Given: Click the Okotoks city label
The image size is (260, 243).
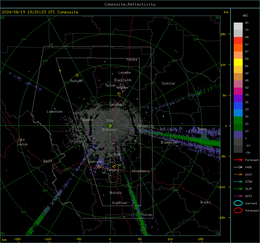Looking at the screenshot, I should tap(116, 193).
